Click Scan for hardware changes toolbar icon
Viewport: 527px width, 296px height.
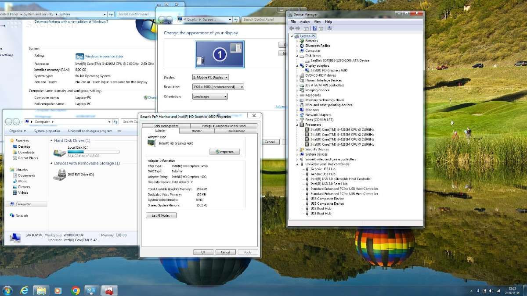click(x=330, y=28)
